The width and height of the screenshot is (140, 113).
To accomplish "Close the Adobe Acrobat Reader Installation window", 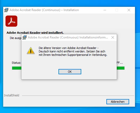I will [129, 10].
